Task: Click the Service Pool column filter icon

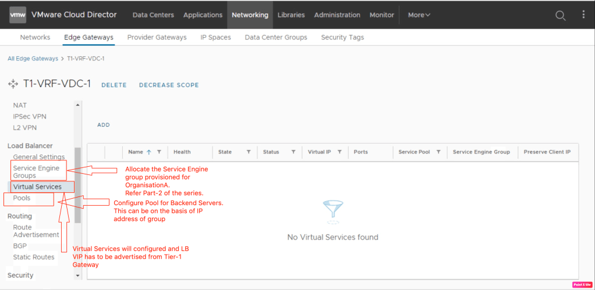Action: [x=438, y=152]
